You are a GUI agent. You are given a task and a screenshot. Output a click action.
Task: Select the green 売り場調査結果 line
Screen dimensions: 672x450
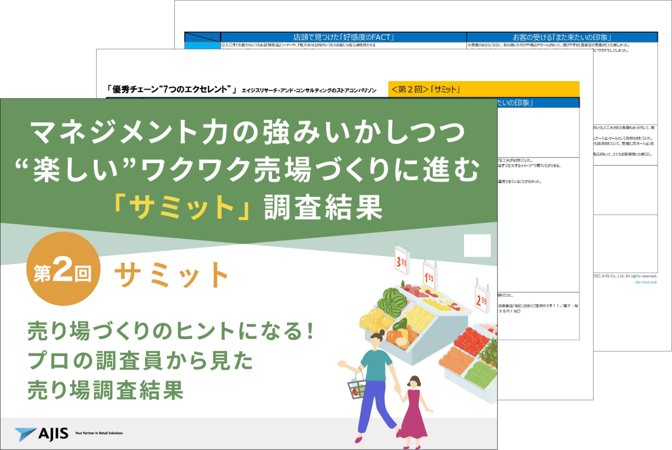tap(105, 390)
